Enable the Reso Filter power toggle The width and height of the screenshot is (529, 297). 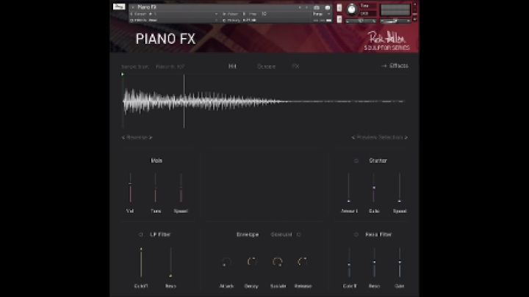pyautogui.click(x=356, y=235)
